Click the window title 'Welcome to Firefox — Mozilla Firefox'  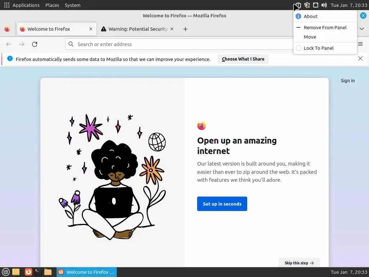tap(184, 16)
